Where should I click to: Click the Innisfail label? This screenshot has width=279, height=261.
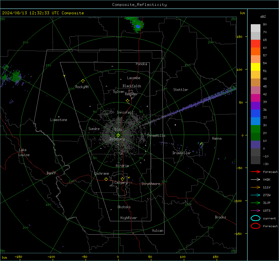[125, 112]
